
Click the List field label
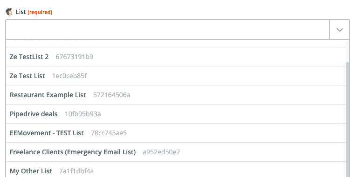tap(21, 12)
